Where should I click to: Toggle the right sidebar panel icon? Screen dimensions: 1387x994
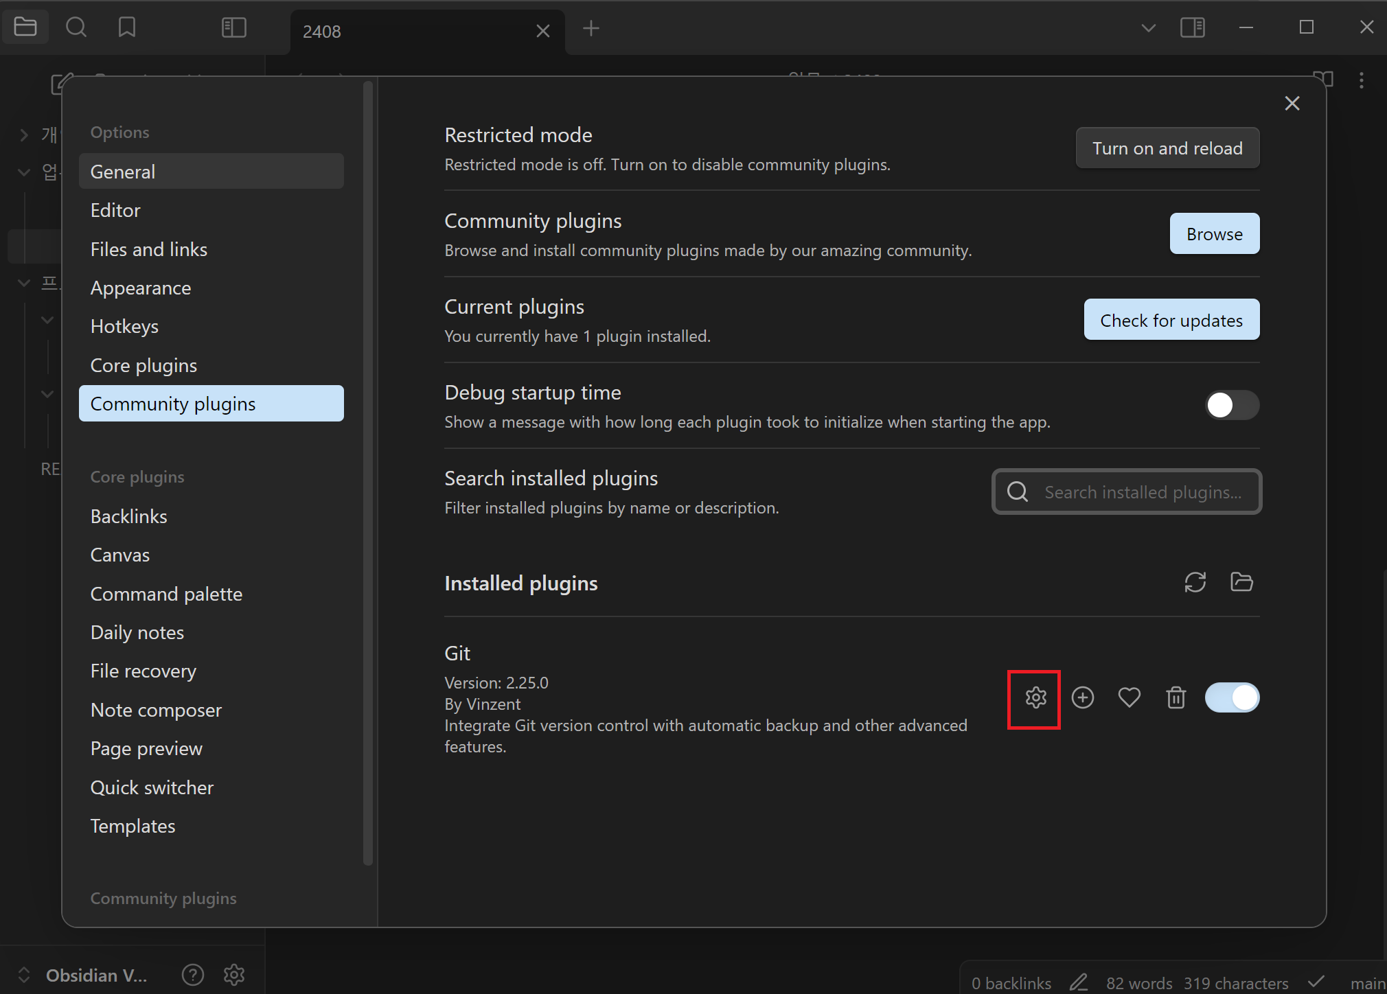pos(1193,28)
